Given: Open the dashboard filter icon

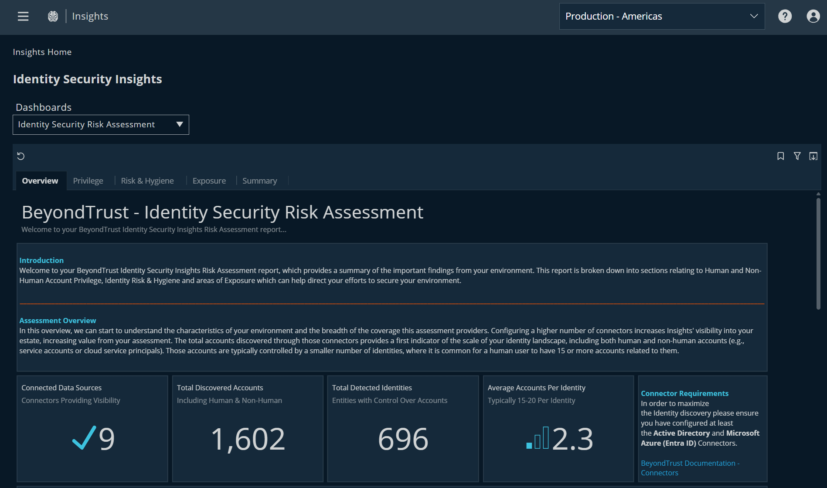Looking at the screenshot, I should [x=797, y=156].
